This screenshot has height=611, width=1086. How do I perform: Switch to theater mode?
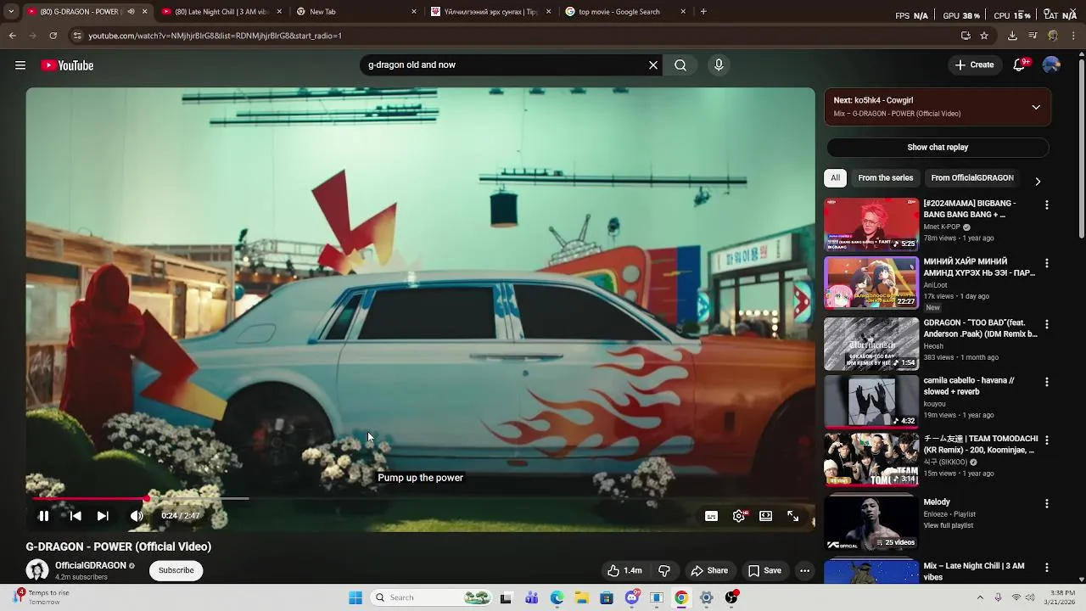click(766, 516)
